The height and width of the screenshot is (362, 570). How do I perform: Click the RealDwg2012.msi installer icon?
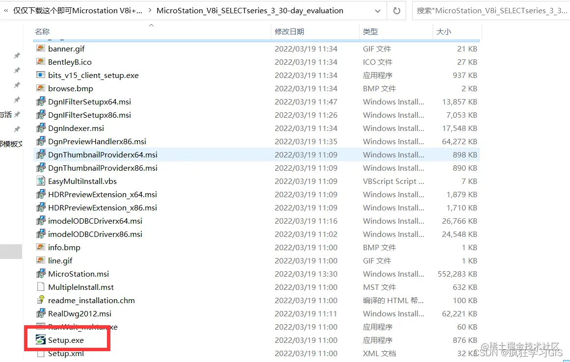pos(41,313)
